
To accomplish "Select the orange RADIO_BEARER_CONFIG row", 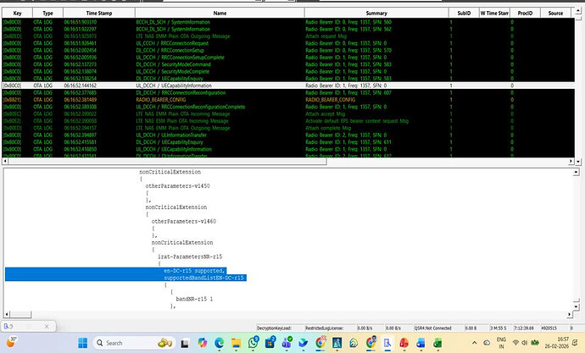I will [x=288, y=100].
